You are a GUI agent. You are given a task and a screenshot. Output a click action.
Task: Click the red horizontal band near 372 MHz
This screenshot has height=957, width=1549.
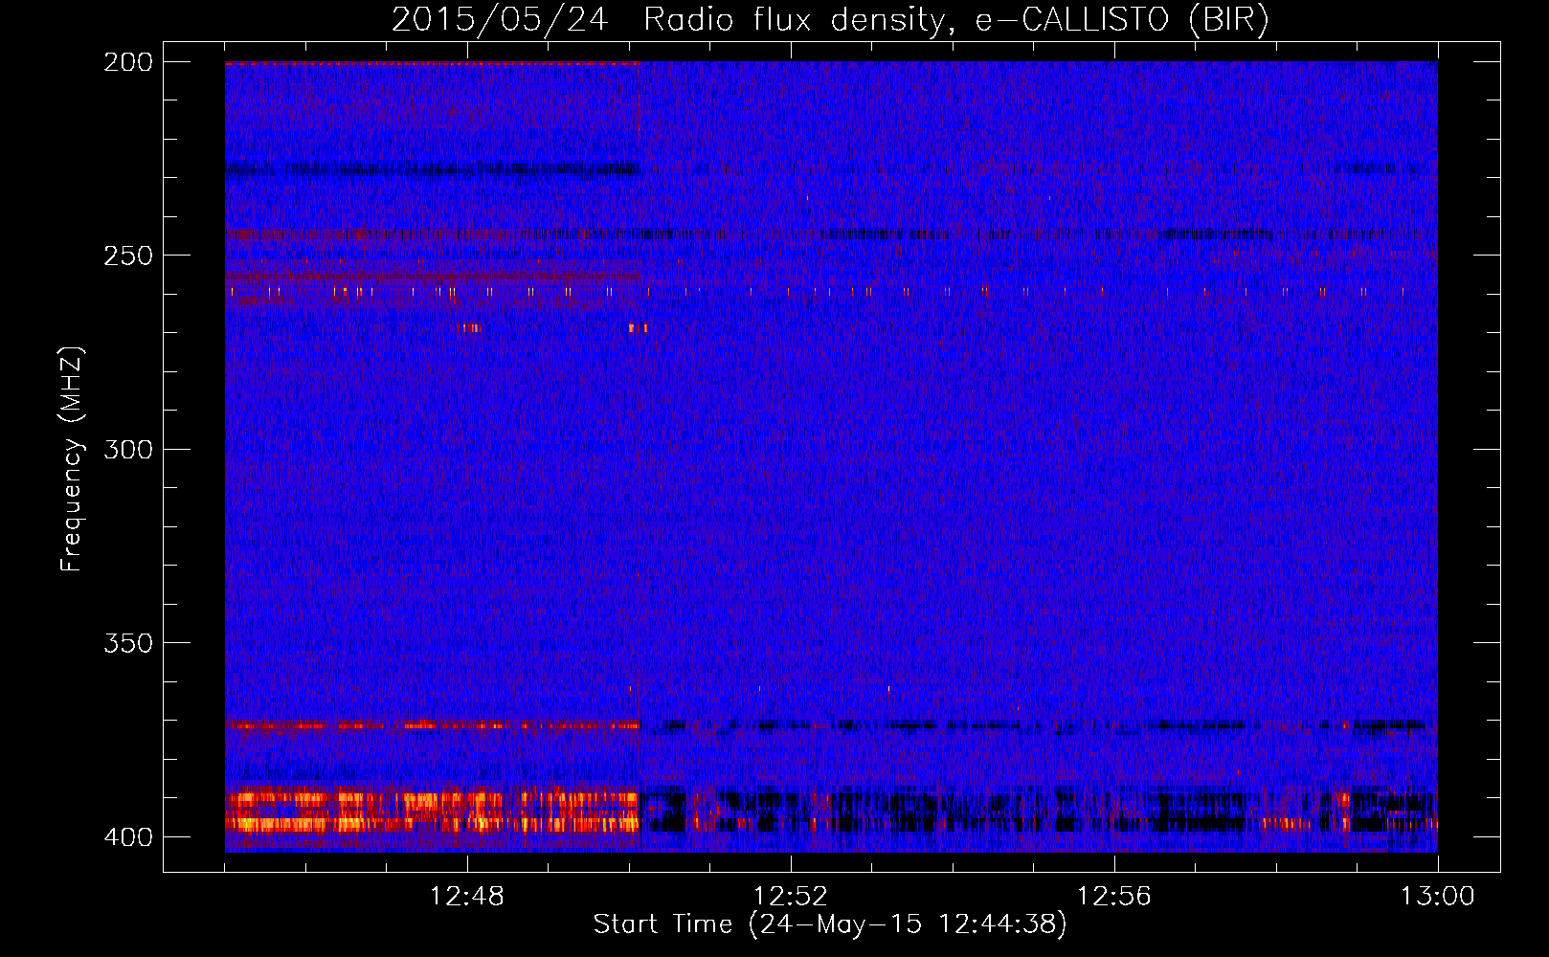pyautogui.click(x=432, y=726)
